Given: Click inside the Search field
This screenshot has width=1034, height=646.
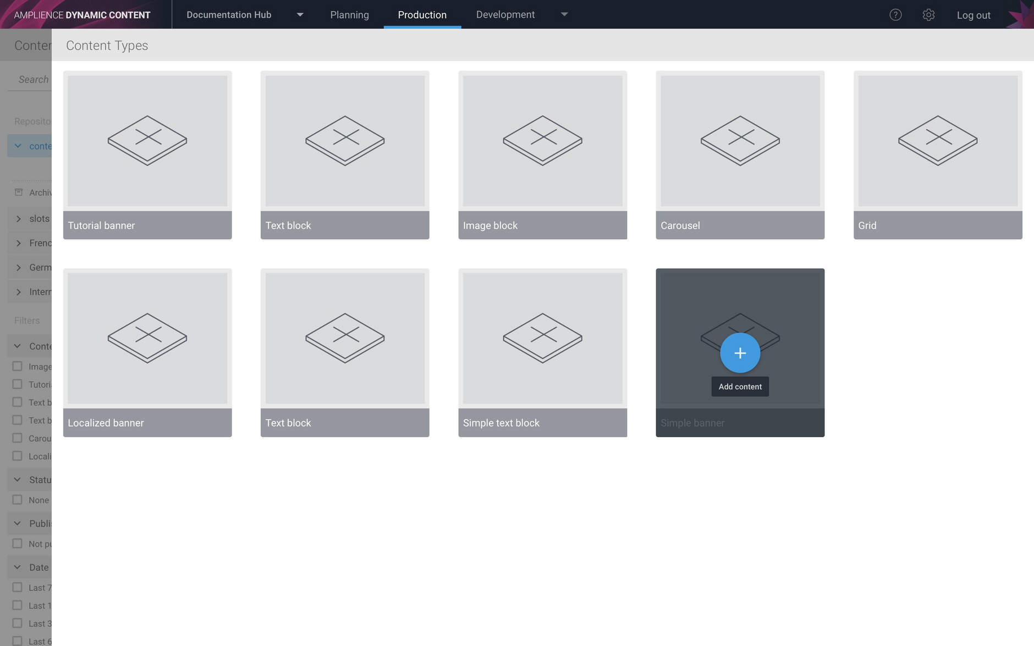Looking at the screenshot, I should click(33, 79).
